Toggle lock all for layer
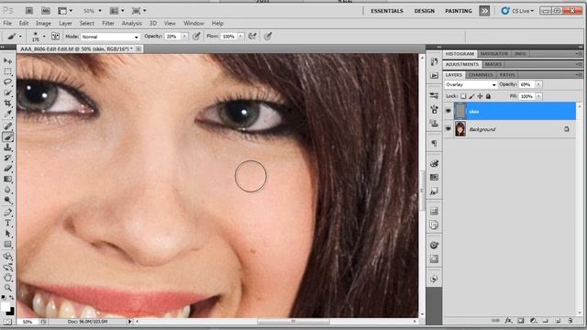The image size is (587, 330). pyautogui.click(x=488, y=96)
